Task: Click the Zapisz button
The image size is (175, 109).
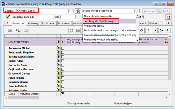Action: (150, 11)
